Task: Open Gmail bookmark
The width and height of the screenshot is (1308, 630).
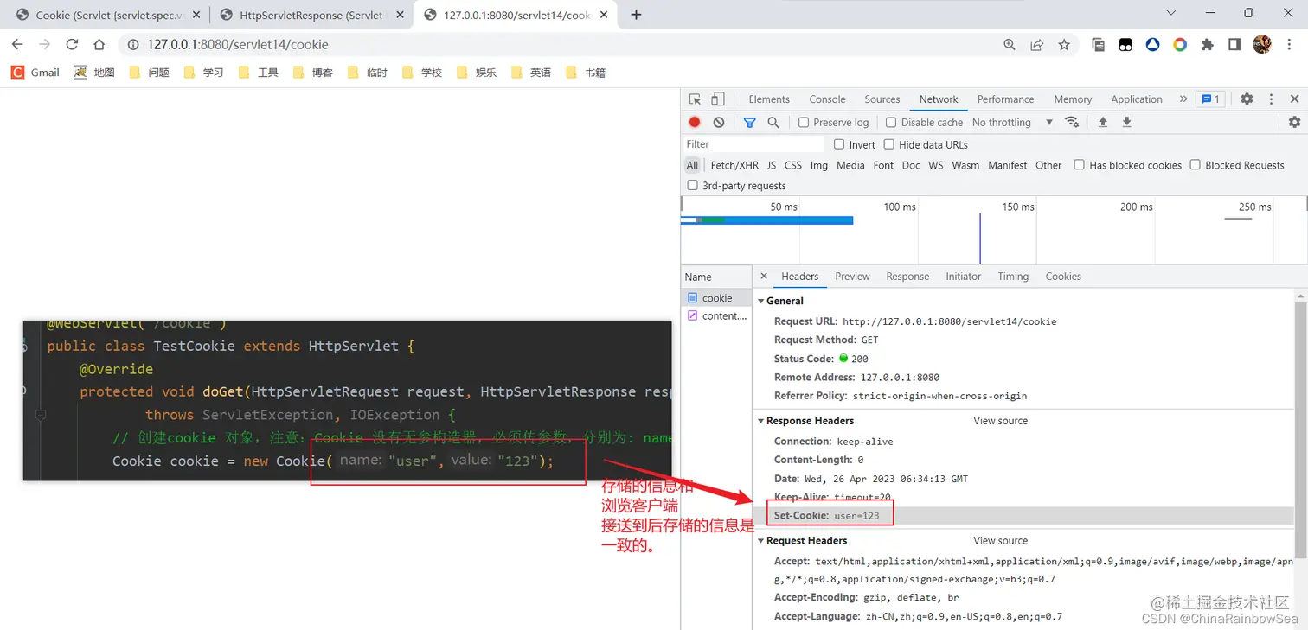Action: click(x=35, y=73)
